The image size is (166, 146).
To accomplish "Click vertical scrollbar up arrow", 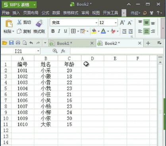I will tap(160, 62).
